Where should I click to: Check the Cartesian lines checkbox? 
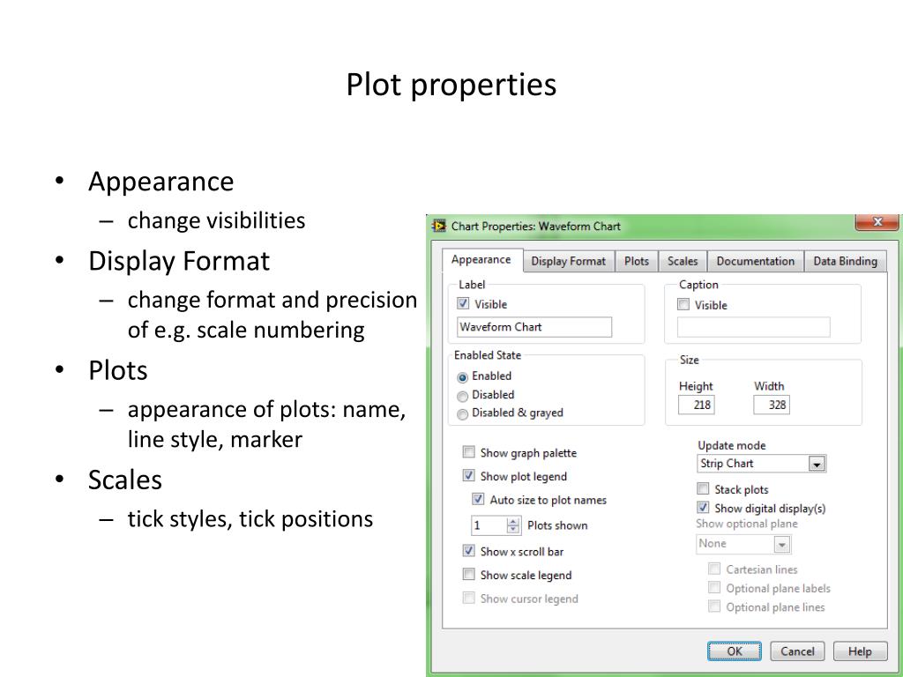pyautogui.click(x=714, y=569)
